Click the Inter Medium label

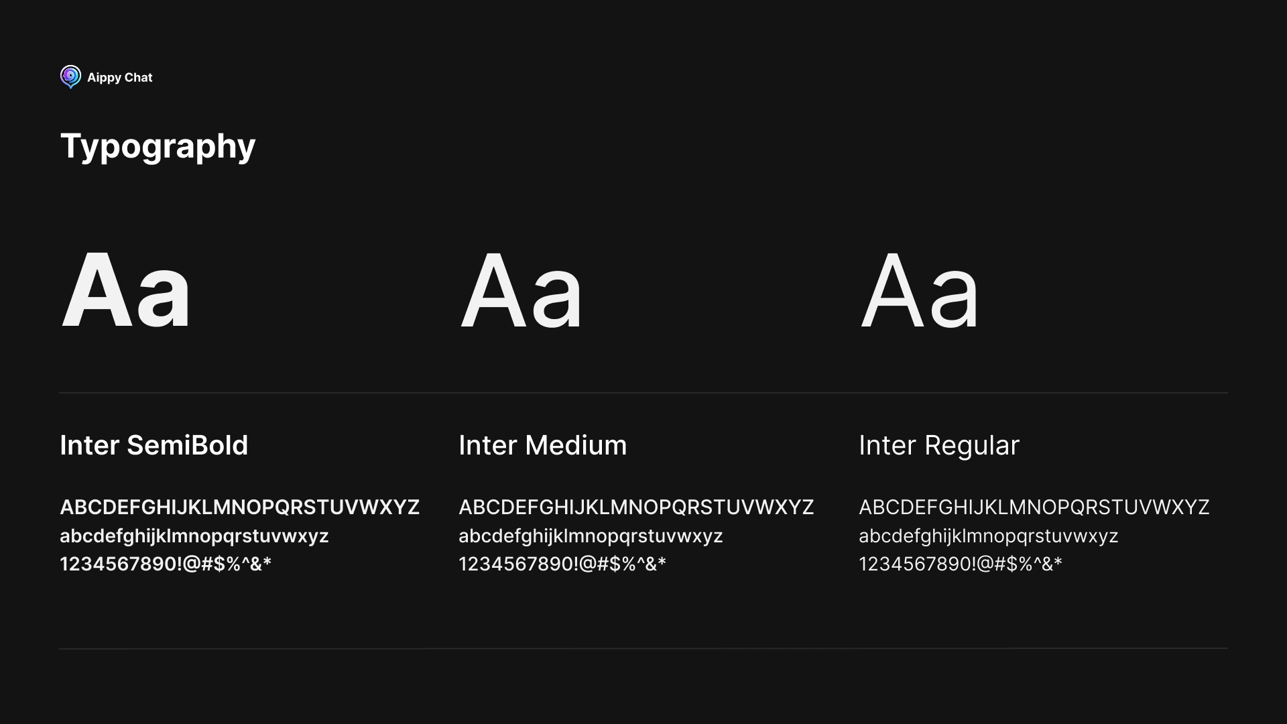coord(543,445)
